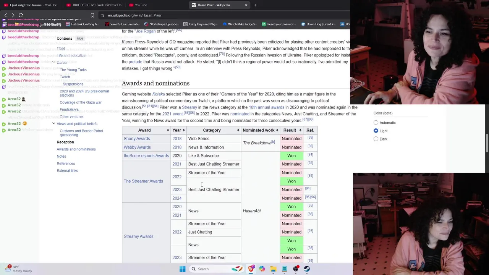Click the browser forward arrow

[x=13, y=15]
